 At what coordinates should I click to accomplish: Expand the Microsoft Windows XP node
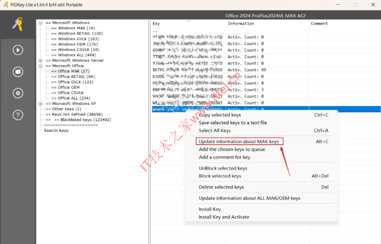[x=40, y=103]
